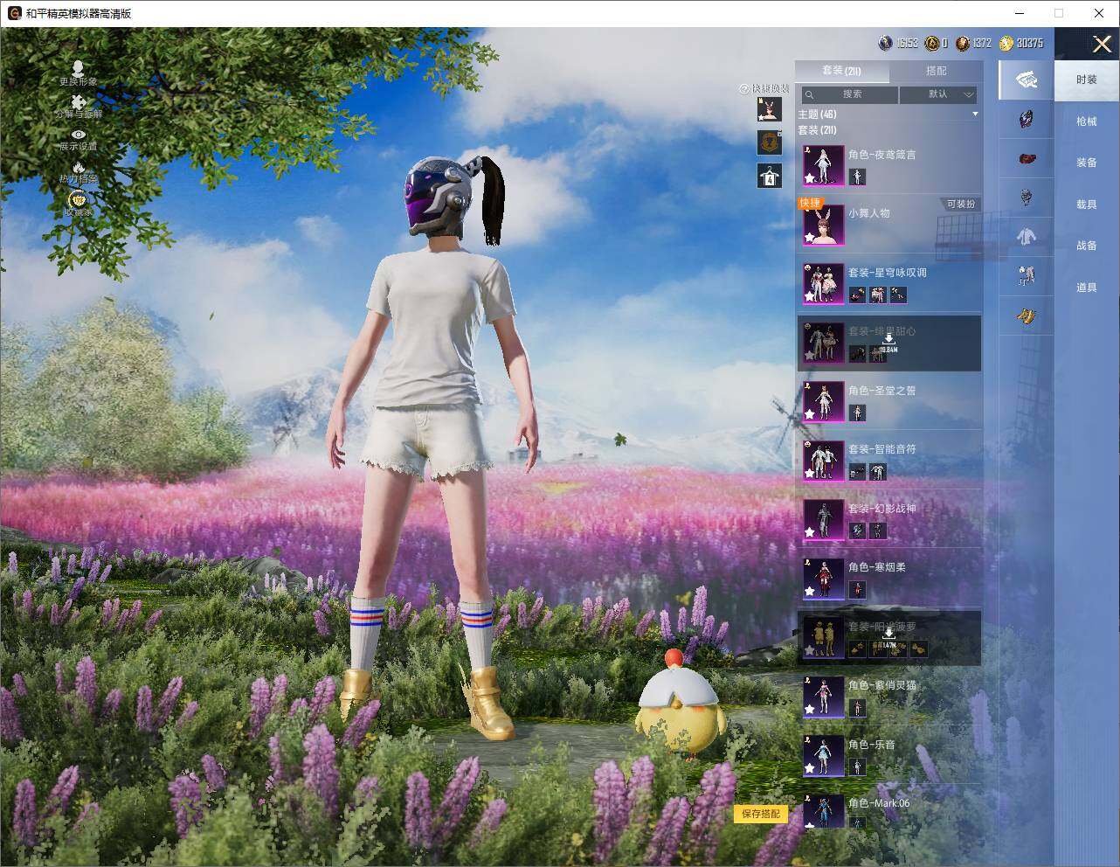The width and height of the screenshot is (1120, 867).
Task: Select the red hat category icon
Action: point(1026,158)
